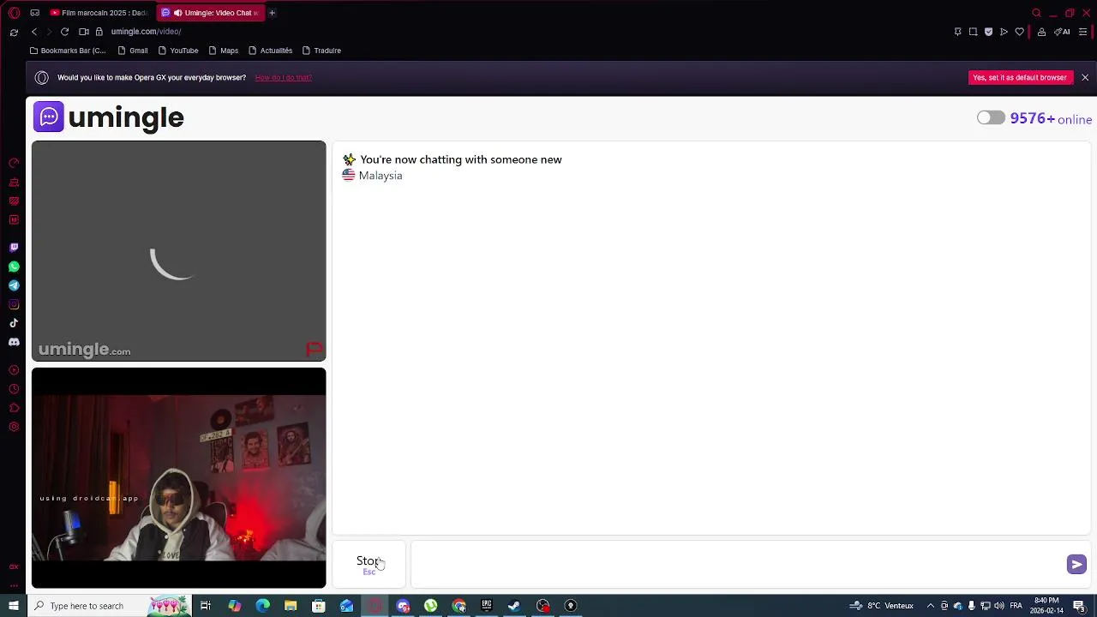Reload the Umingle page
Image resolution: width=1097 pixels, height=617 pixels.
click(64, 32)
